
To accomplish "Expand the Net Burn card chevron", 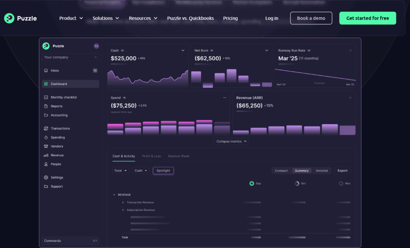I will (267, 51).
